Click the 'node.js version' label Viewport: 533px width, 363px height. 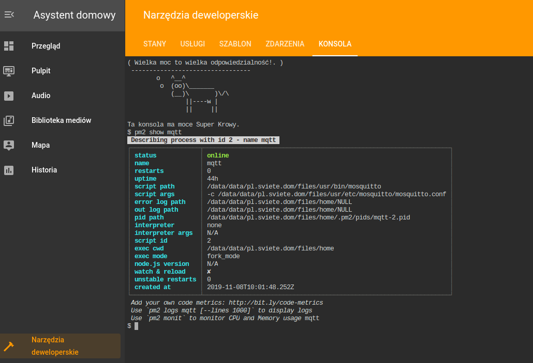[162, 264]
